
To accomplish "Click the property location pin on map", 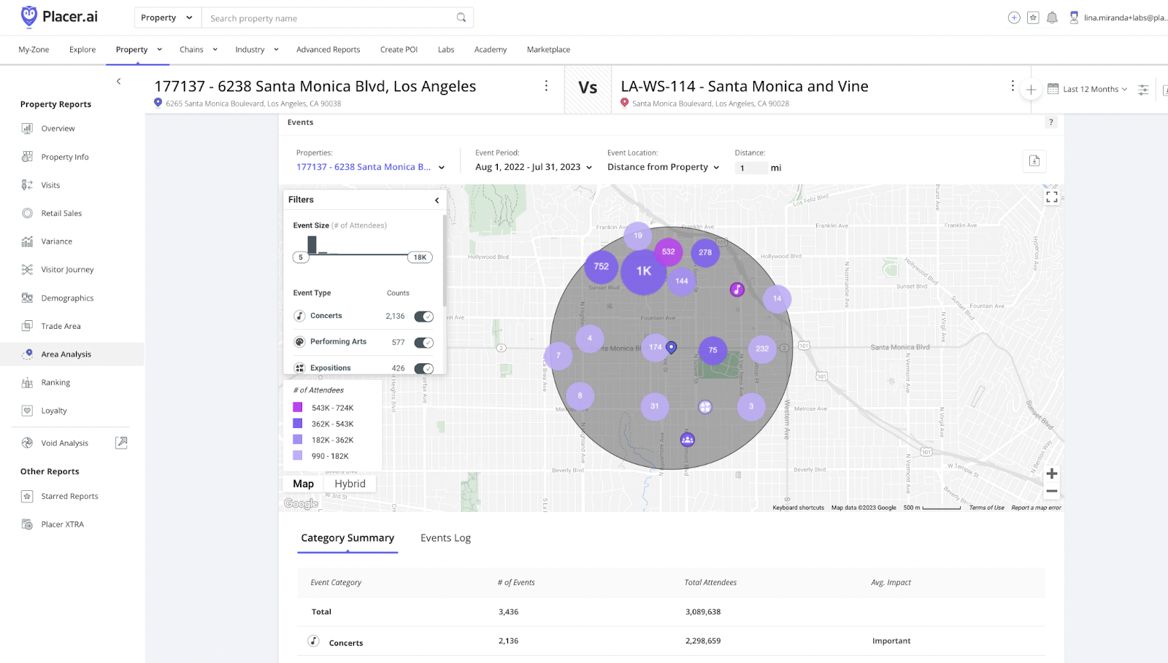I will (x=672, y=347).
